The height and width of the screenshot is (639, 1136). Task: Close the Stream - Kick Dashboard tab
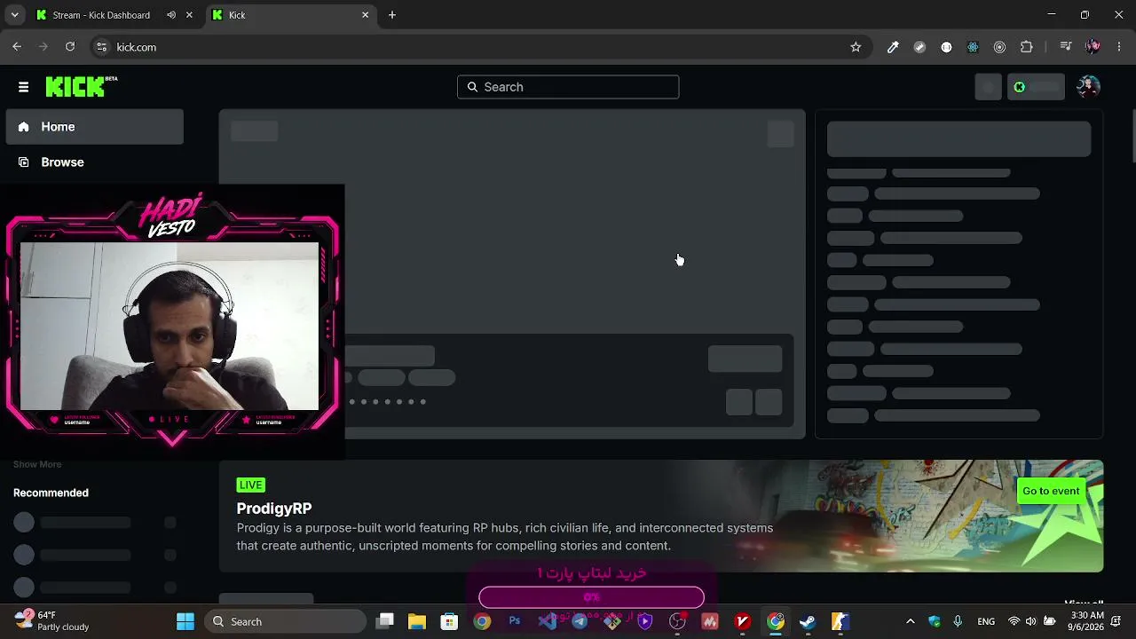[x=189, y=15]
